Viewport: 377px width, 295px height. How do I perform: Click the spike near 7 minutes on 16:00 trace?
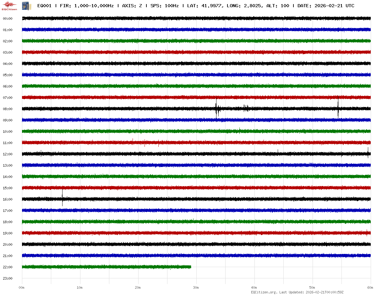(62, 198)
